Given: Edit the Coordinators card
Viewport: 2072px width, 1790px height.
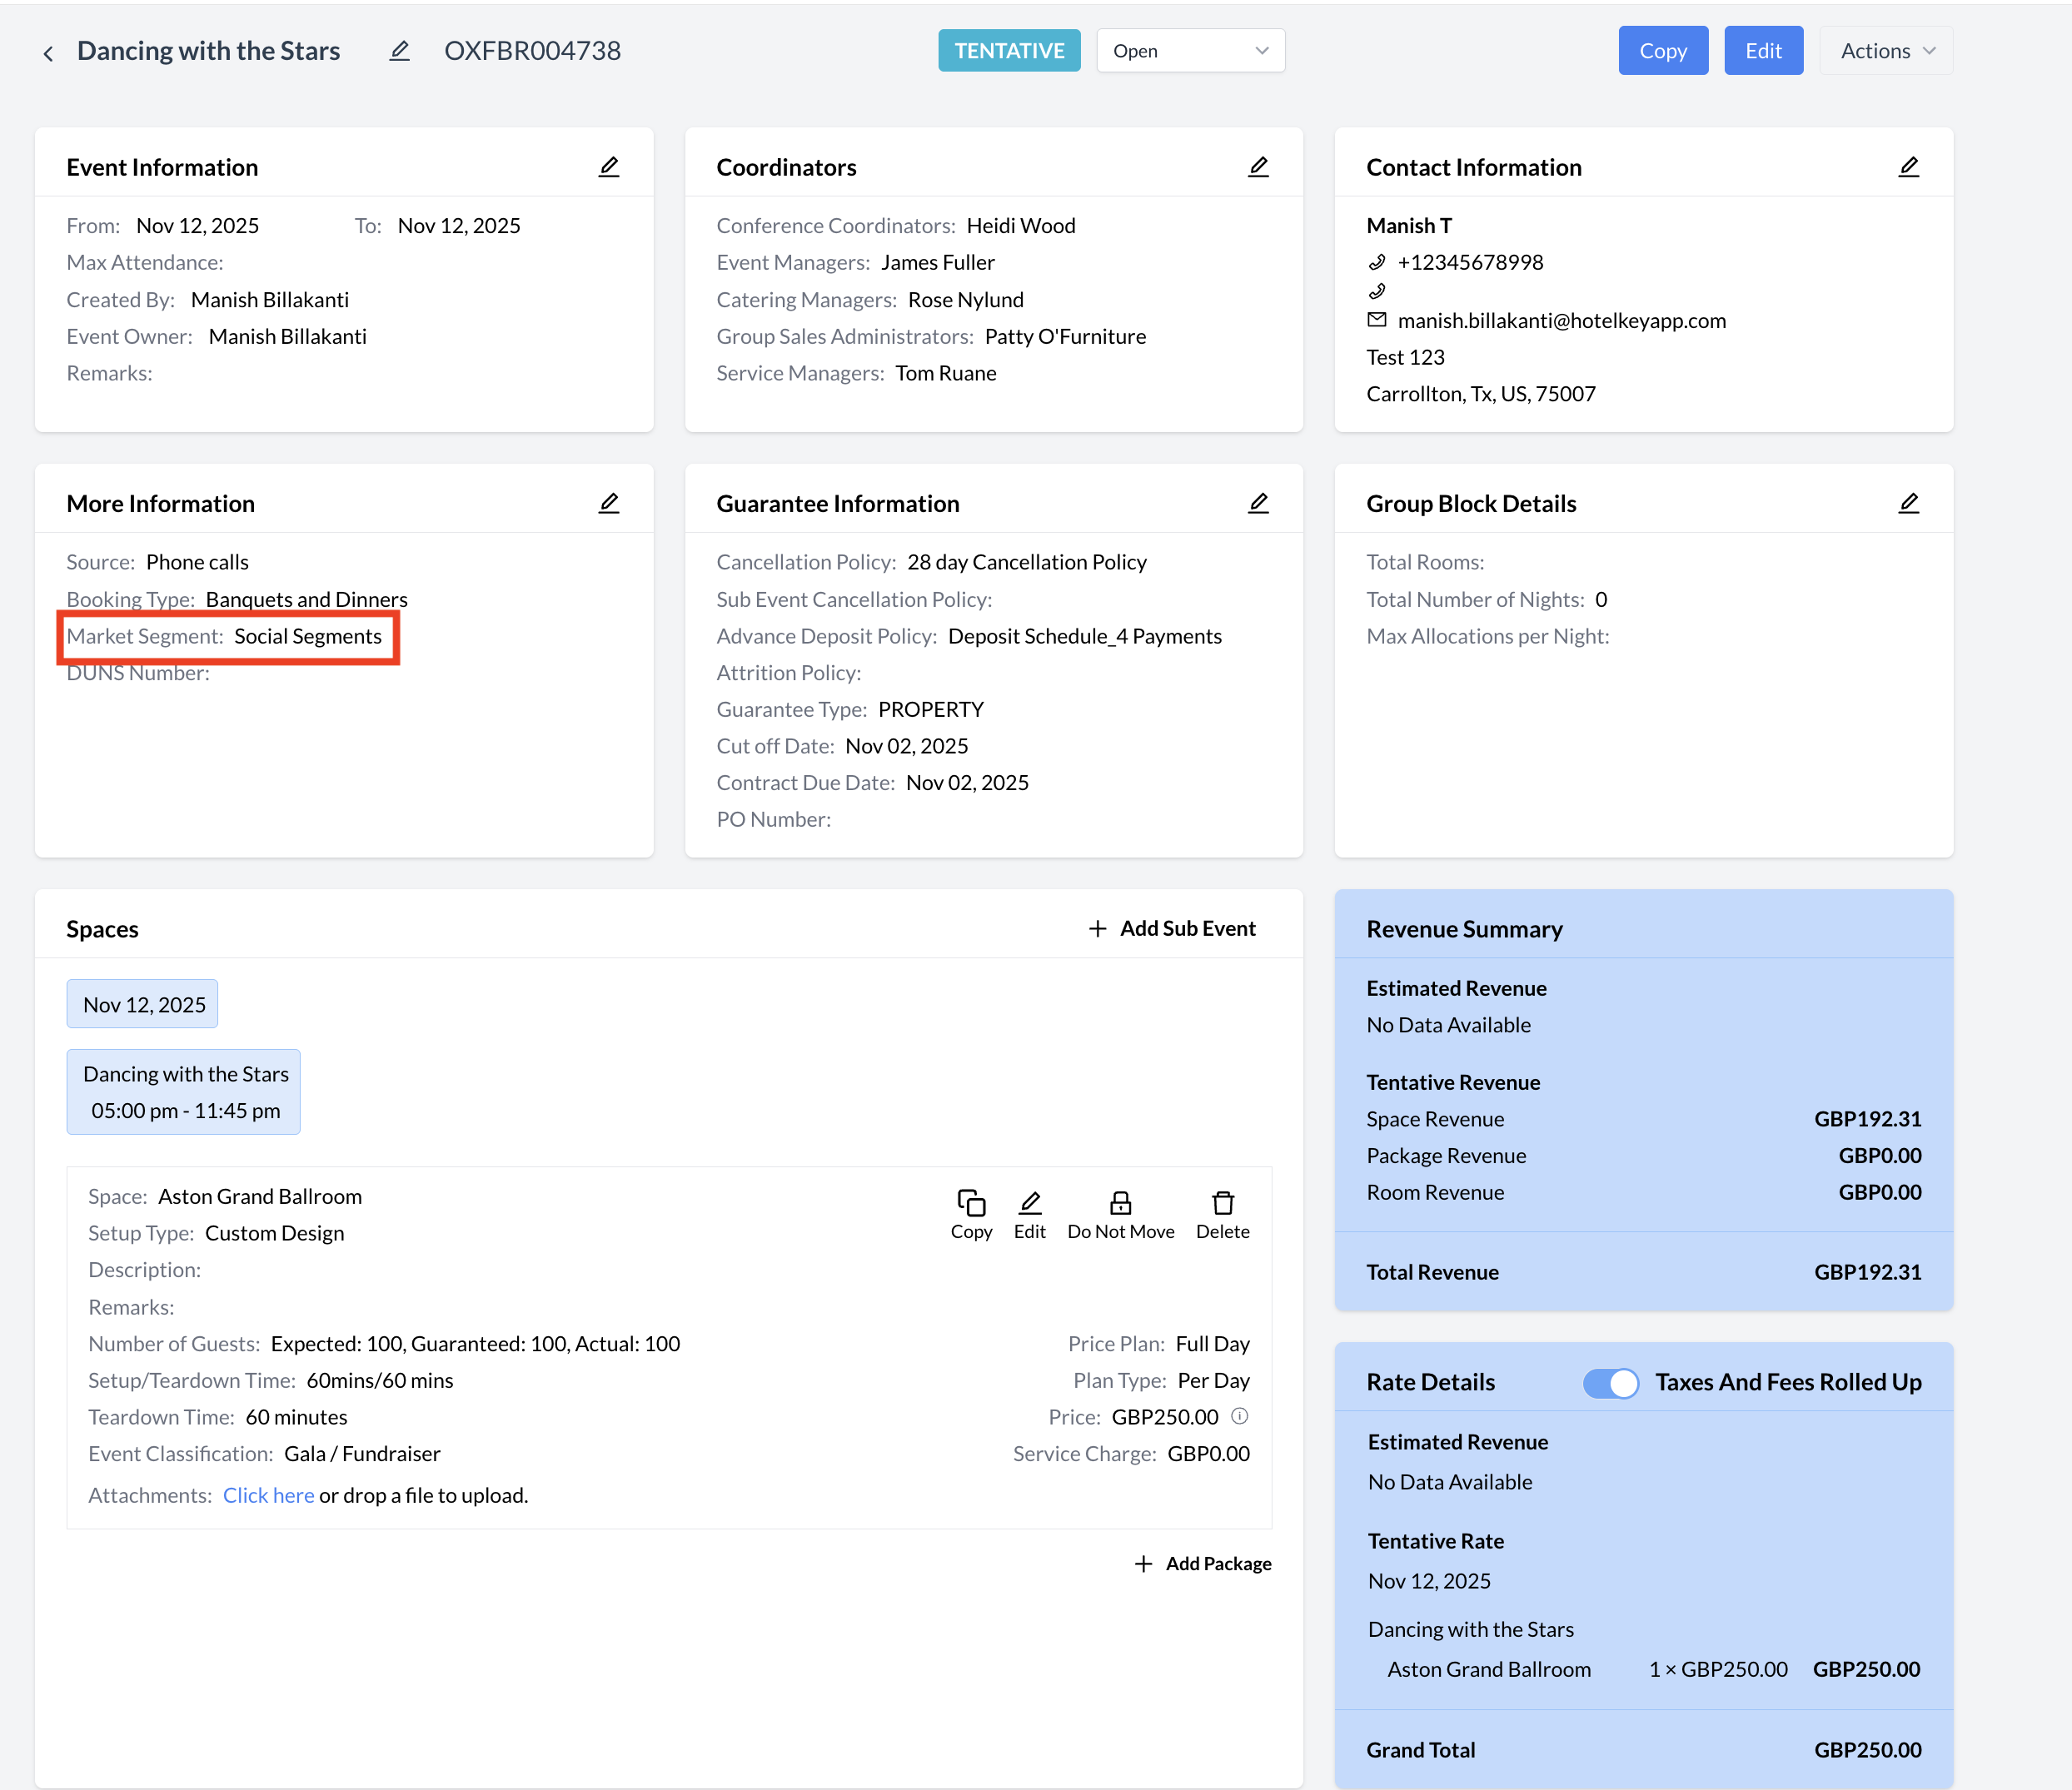Looking at the screenshot, I should [x=1258, y=167].
